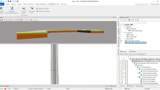Switch to the Главная ribbon tab
This screenshot has width=160, height=90.
(x=7, y=4)
